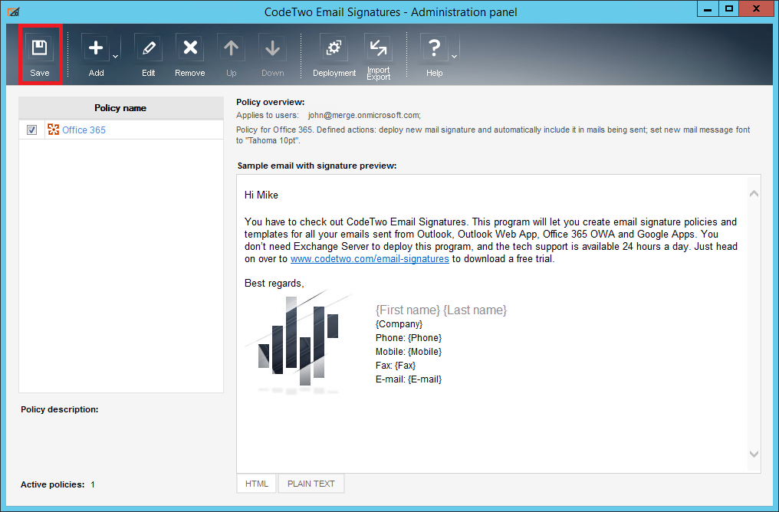Toggle the Office 365 policy checkbox
Screen dimensions: 779x512
tap(31, 130)
